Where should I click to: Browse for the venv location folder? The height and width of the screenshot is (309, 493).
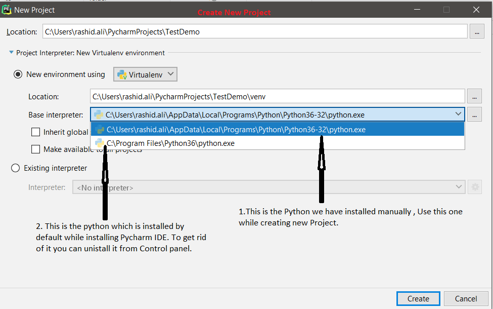click(x=474, y=96)
